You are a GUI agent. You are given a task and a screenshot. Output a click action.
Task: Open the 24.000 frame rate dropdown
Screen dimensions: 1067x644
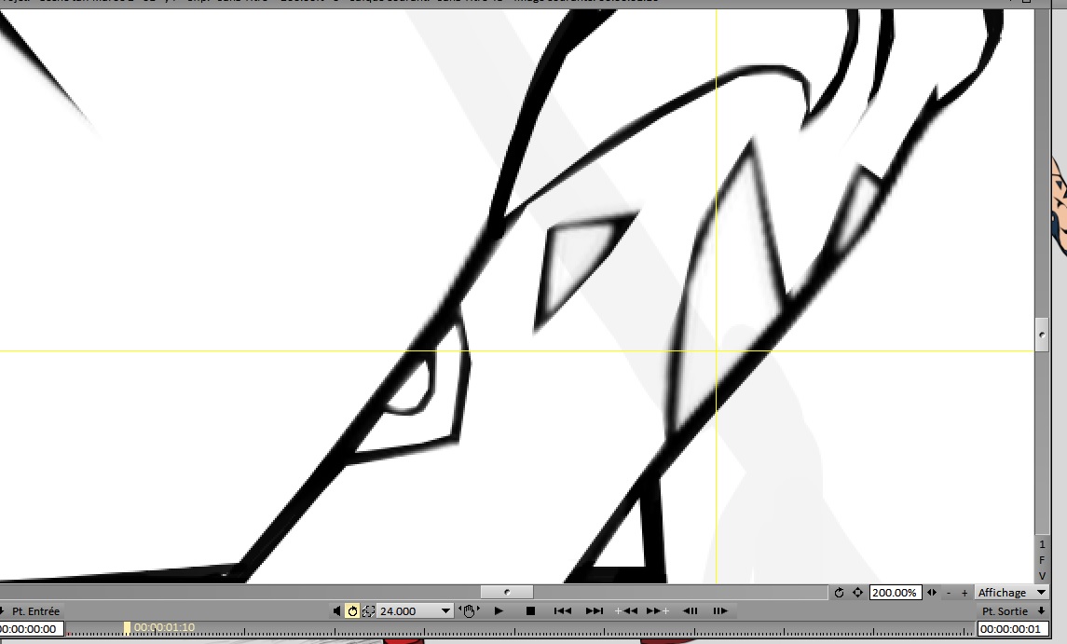click(415, 610)
